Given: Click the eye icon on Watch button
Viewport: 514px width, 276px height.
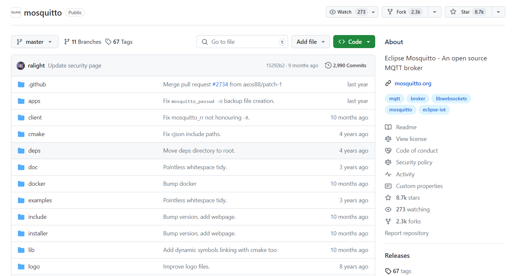Looking at the screenshot, I should point(333,12).
